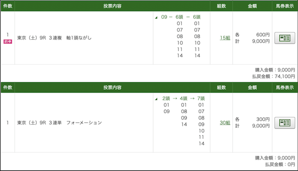The width and height of the screenshot is (298, 171).
Task: Click the 09 − 6頭 − 6頭 summary line
Action: pyautogui.click(x=181, y=17)
